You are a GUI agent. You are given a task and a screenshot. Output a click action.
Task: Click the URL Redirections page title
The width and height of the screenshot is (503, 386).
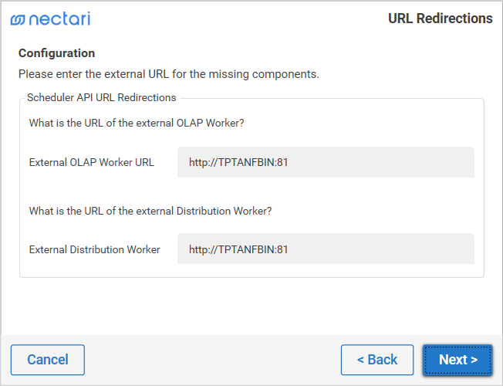(x=440, y=19)
